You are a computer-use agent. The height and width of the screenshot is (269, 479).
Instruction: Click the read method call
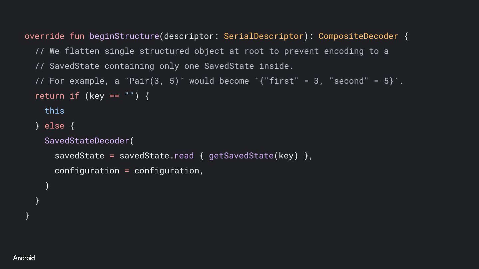[x=184, y=155]
